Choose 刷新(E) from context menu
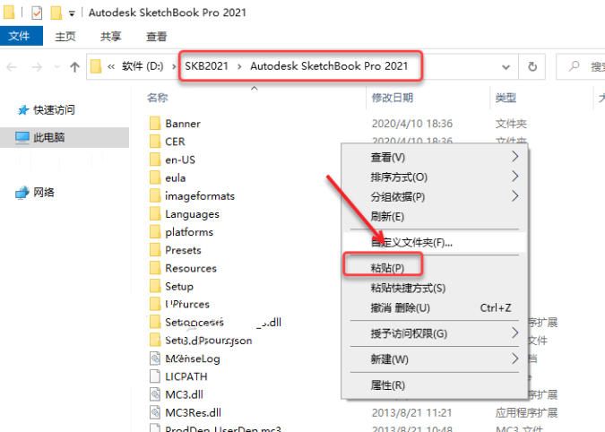 coord(434,216)
